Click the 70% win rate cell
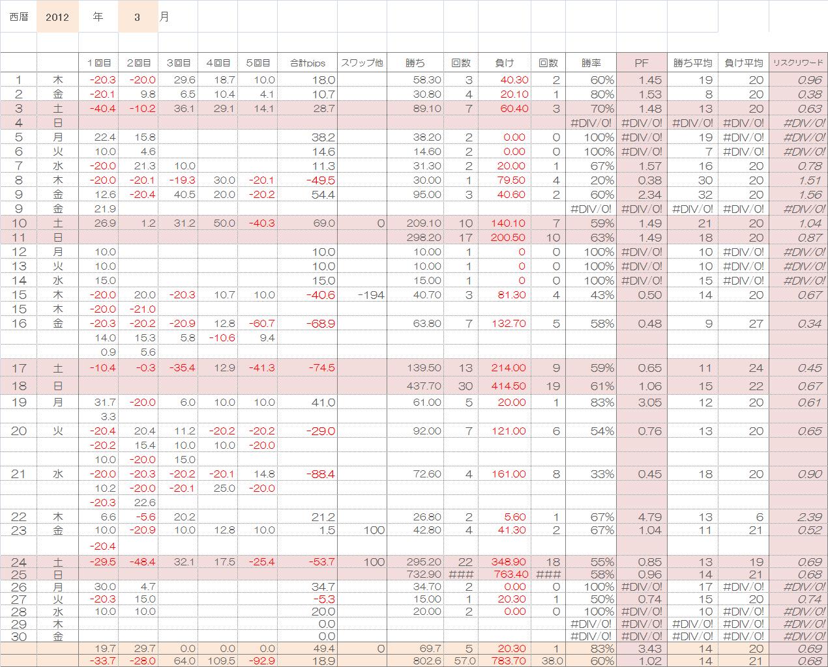Screen dimensions: 828x667 [590, 108]
